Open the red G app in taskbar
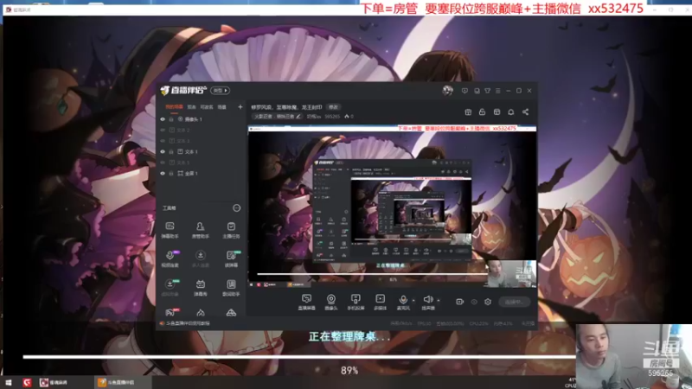 27,382
